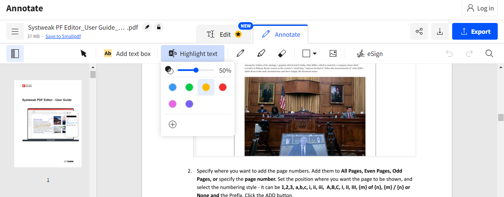504x197 pixels.
Task: Open the eSign tool
Action: pyautogui.click(x=369, y=53)
